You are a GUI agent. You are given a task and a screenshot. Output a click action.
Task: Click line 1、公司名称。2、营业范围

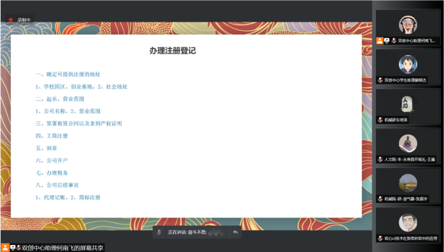[68, 111]
